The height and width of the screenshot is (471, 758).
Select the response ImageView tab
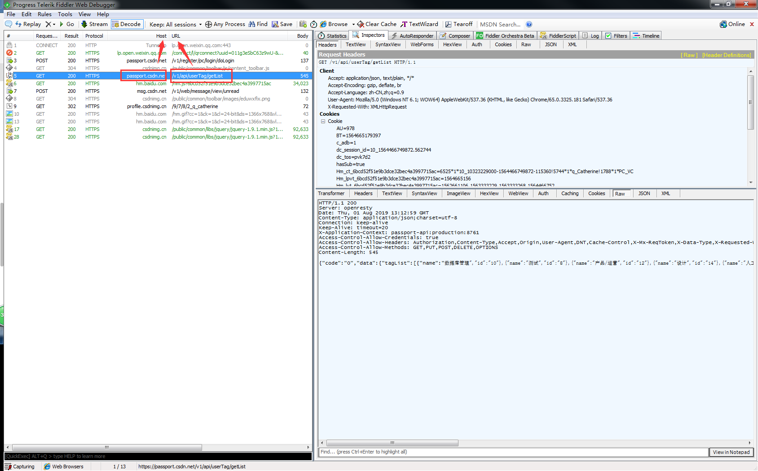click(x=458, y=193)
